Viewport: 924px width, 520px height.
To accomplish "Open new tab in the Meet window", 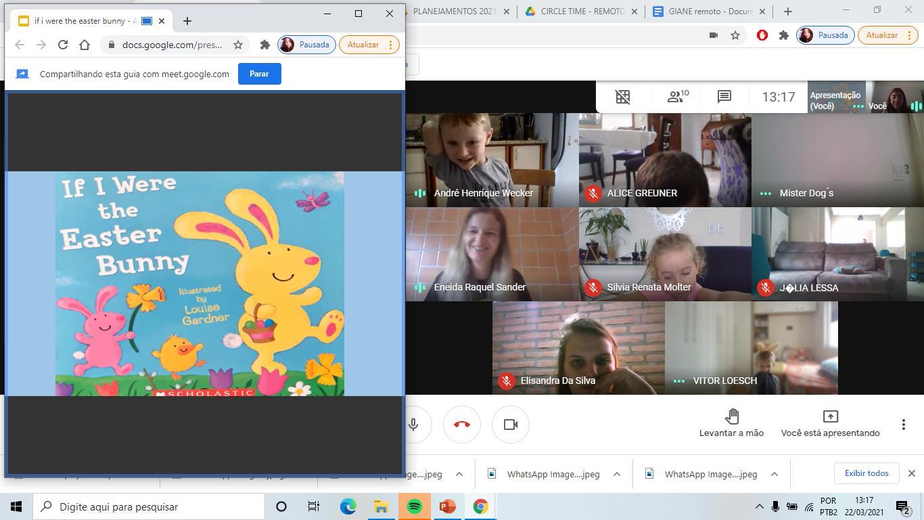I will [x=787, y=12].
